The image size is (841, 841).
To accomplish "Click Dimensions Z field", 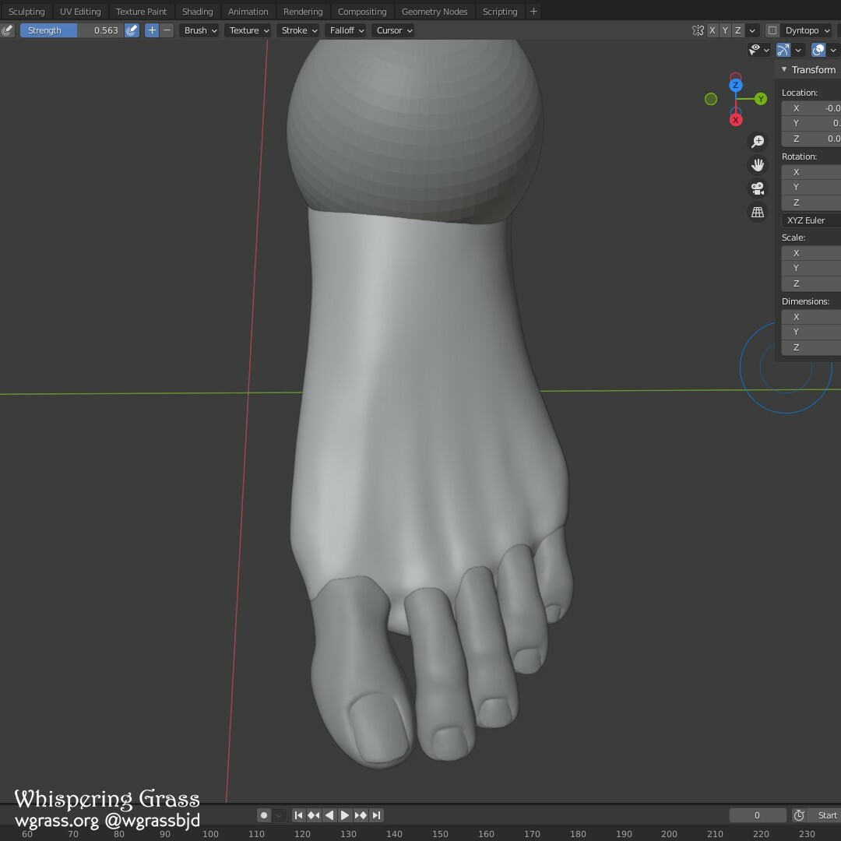I will [x=811, y=347].
